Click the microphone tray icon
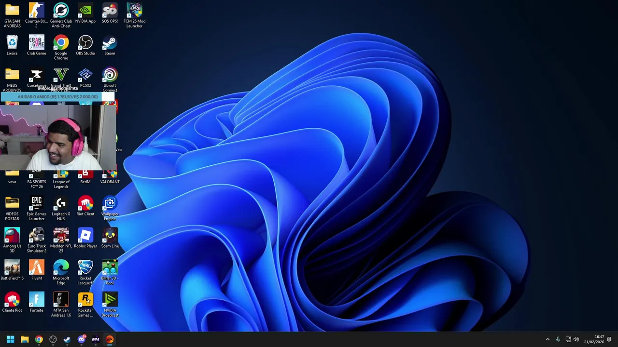The image size is (618, 347). coord(558,339)
